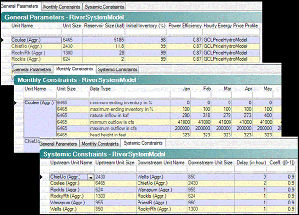Select General Parameters tab in top window

[20, 6]
